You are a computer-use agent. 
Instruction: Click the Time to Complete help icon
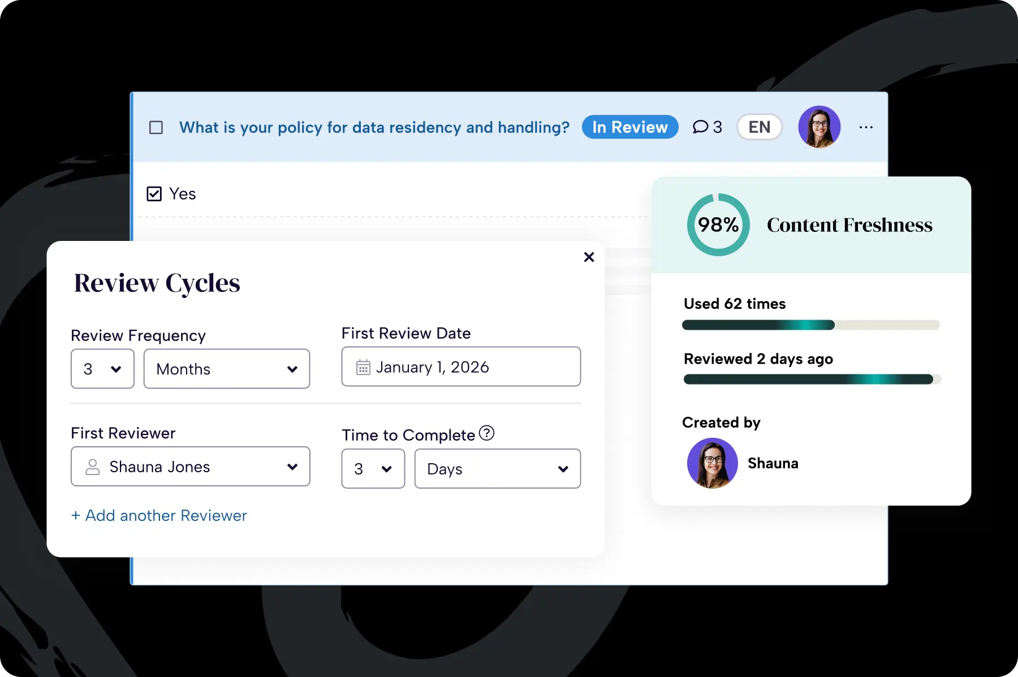click(x=486, y=433)
